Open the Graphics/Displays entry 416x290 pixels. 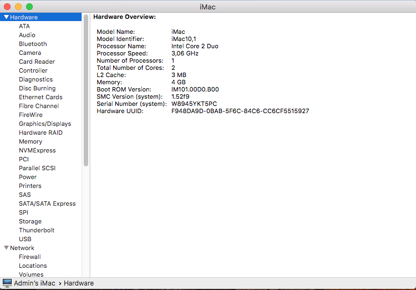pos(45,124)
